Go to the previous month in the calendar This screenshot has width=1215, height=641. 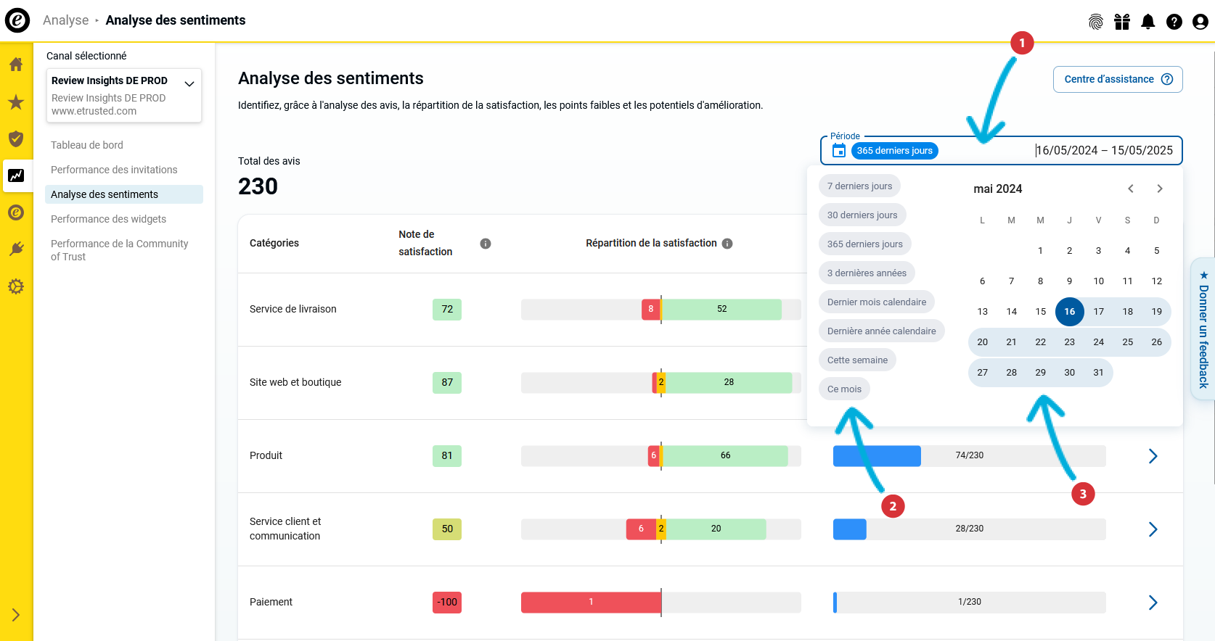coord(1131,189)
